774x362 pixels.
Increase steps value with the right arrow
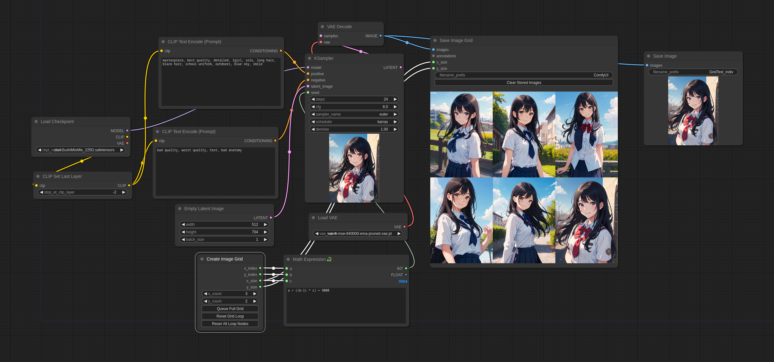(x=395, y=99)
